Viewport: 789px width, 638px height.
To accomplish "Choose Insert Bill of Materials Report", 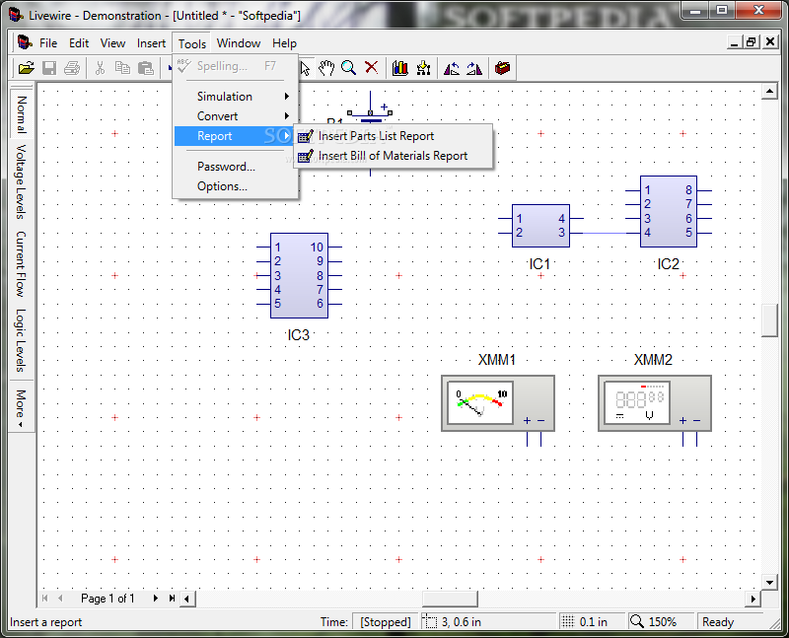I will coord(393,156).
